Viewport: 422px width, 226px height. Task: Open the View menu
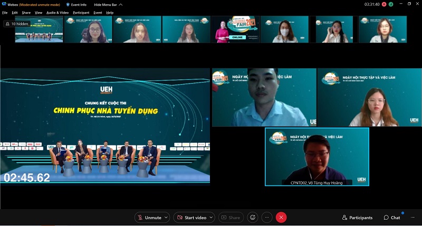pyautogui.click(x=39, y=13)
